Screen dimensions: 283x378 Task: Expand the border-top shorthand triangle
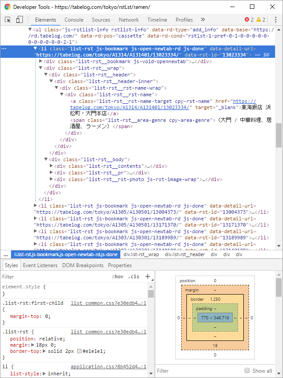point(44,351)
